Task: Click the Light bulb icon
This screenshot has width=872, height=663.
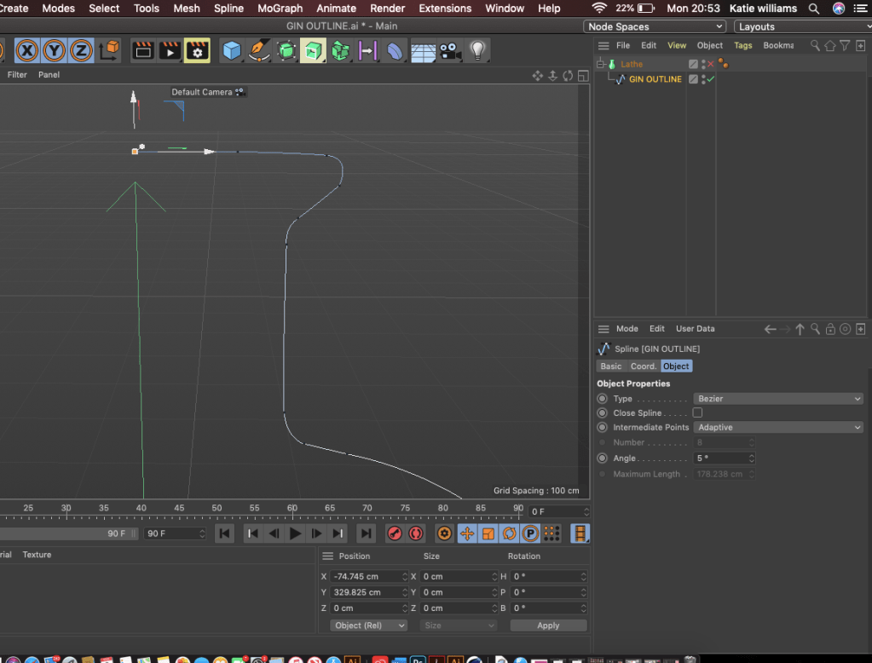Action: click(477, 51)
